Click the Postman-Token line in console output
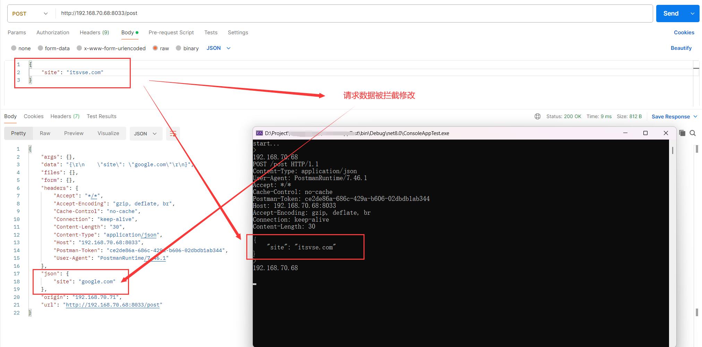Screen dimensions: 702x347 tap(341, 199)
